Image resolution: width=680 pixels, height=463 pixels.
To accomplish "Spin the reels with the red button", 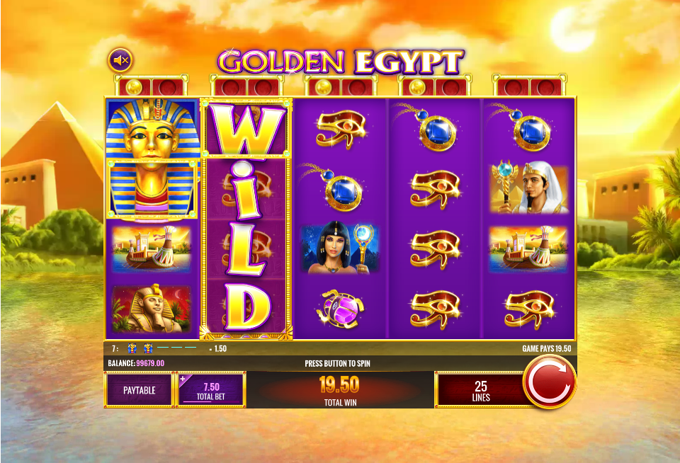I will click(x=550, y=382).
